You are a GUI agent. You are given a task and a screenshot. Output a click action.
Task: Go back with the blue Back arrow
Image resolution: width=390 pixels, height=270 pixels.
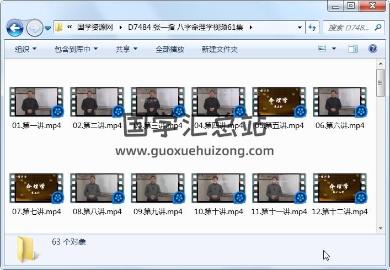coord(15,28)
